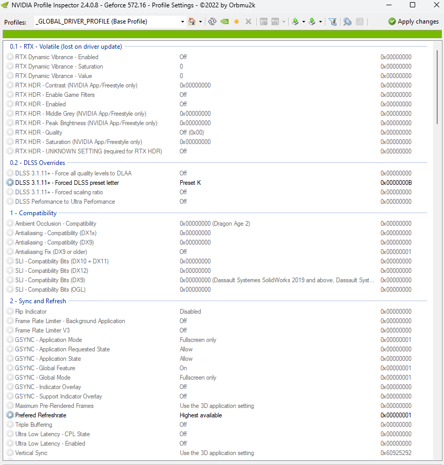Restore profile to NVIDIA defaults using green logo
Viewport: 444px width, 465px height.
(225, 21)
